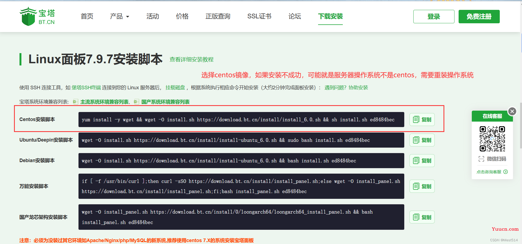Expand the 产品 dropdown menu
Image resolution: width=522 pixels, height=244 pixels.
pyautogui.click(x=119, y=16)
